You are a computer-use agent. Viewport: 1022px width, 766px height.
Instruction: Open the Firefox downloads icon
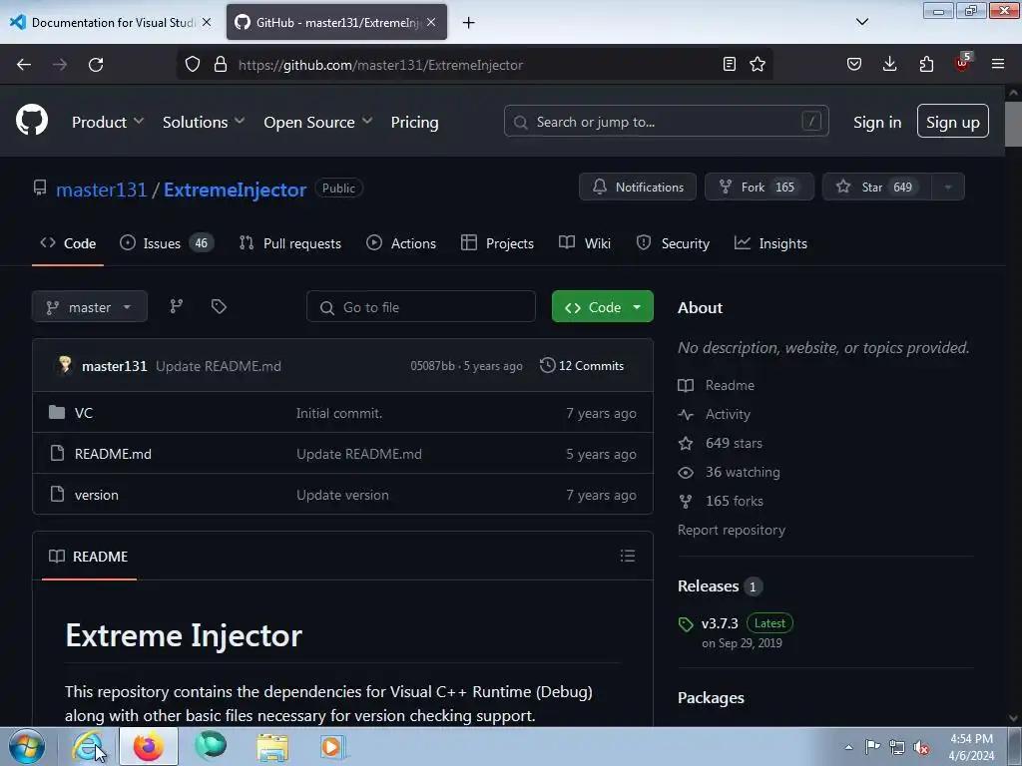889,64
